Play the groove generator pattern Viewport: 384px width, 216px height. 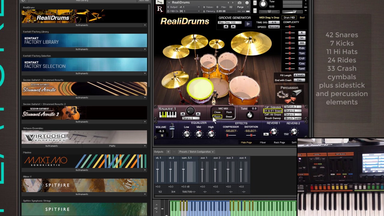pos(248,24)
